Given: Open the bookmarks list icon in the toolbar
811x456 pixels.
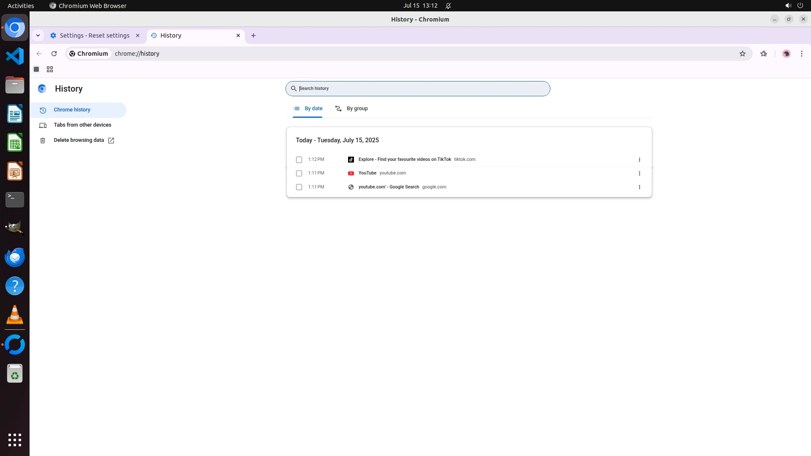Looking at the screenshot, I should click(x=763, y=54).
